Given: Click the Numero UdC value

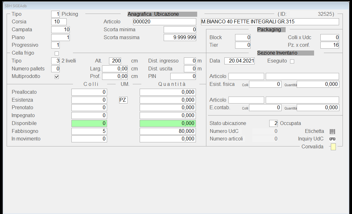Looking at the screenshot, I should click(x=265, y=131).
